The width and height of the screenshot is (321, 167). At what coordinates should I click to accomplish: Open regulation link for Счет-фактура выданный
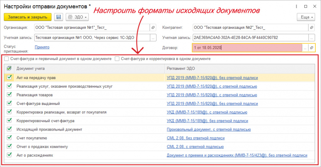212,104
